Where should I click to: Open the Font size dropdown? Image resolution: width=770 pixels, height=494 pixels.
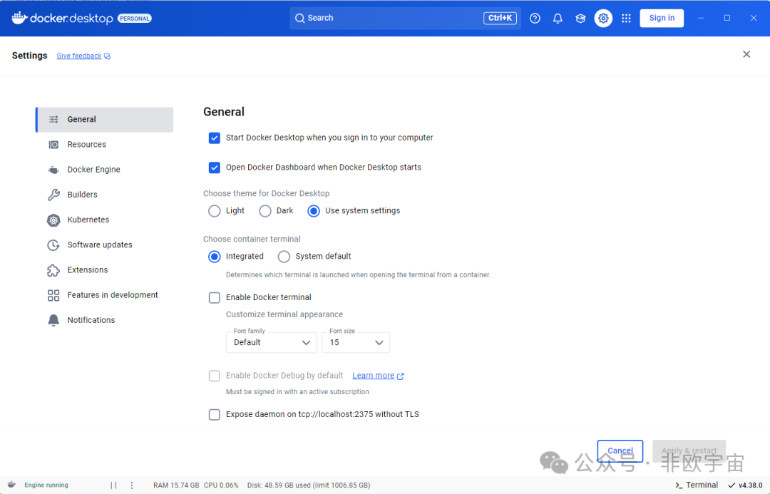click(356, 342)
